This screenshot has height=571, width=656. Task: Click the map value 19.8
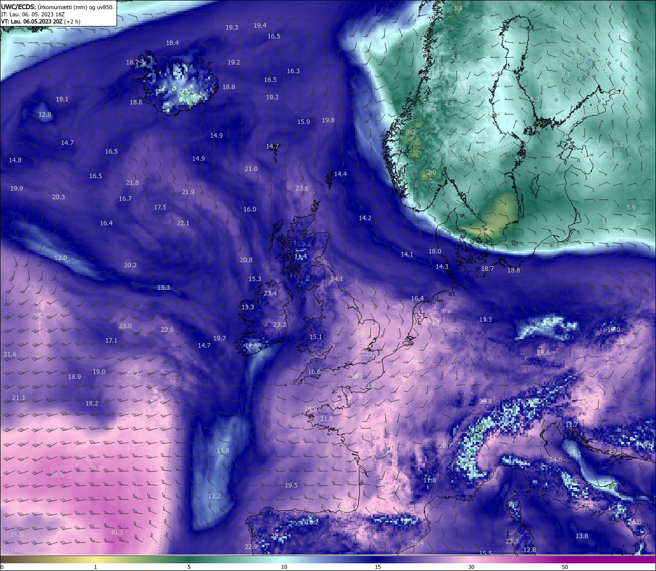(329, 120)
